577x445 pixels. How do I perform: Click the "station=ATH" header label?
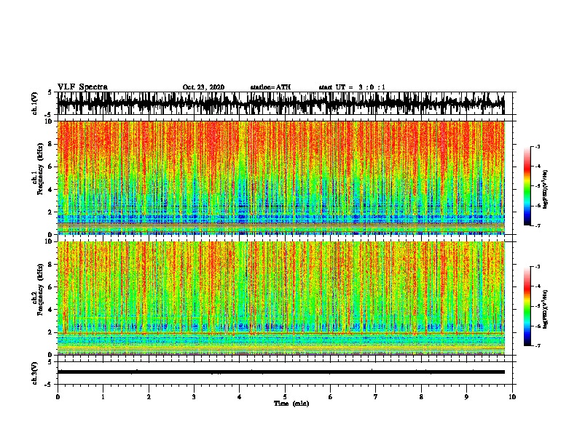(270, 87)
